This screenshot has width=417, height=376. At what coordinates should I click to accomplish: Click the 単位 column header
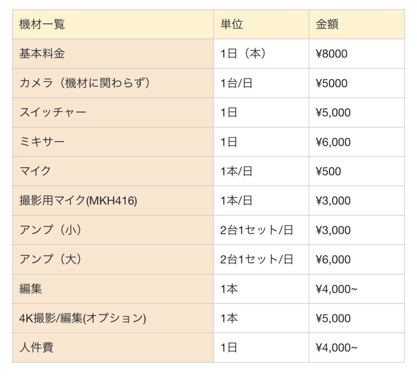(232, 24)
